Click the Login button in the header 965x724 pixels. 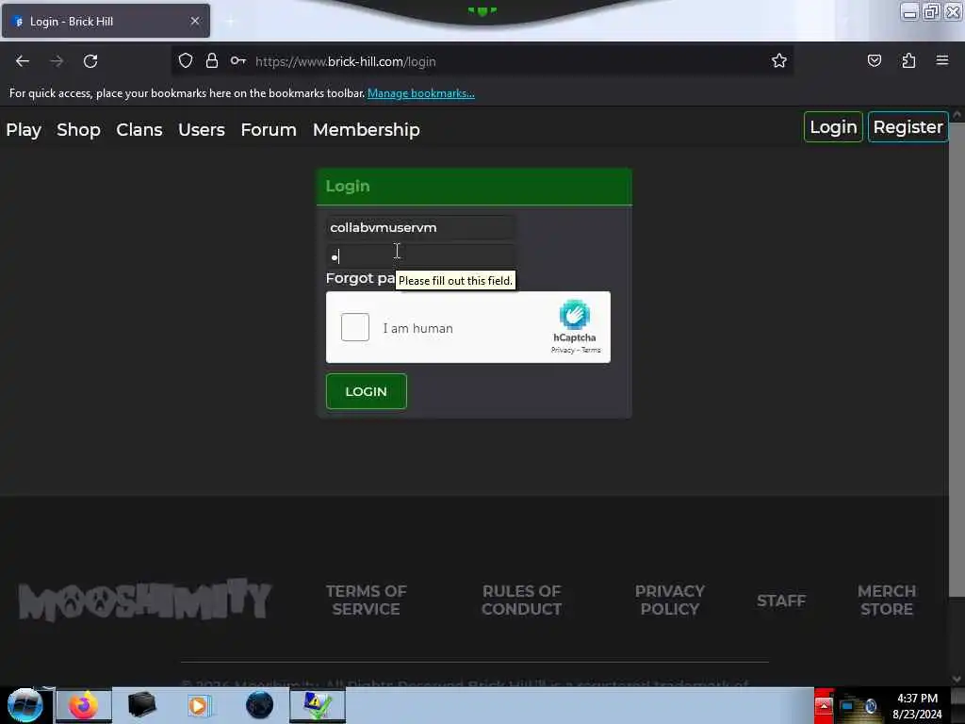tap(833, 127)
